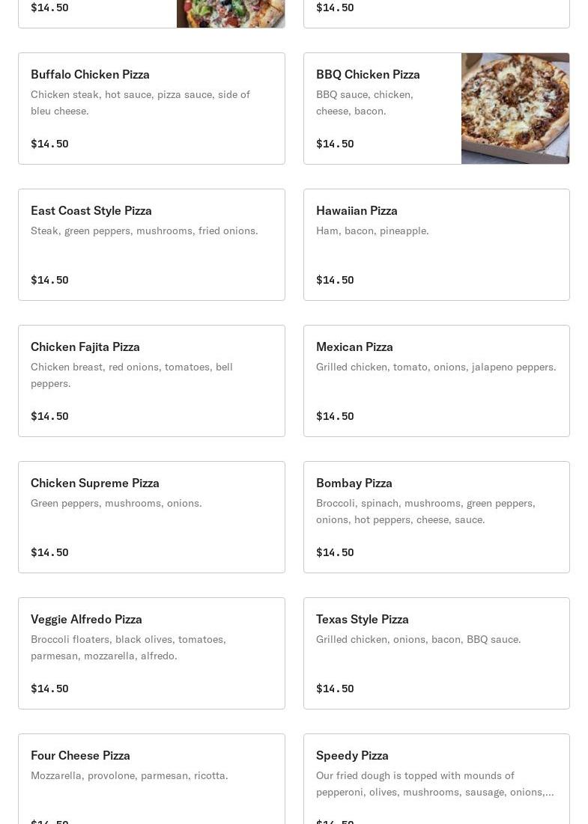Click the Speedy Pizza truncated description

(x=434, y=784)
